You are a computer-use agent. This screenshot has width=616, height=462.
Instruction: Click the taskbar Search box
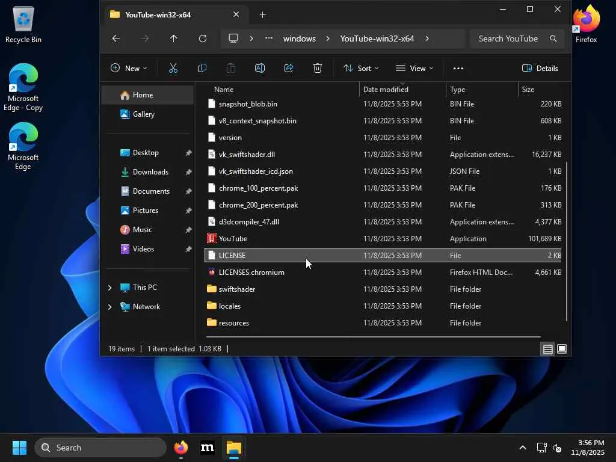point(100,448)
